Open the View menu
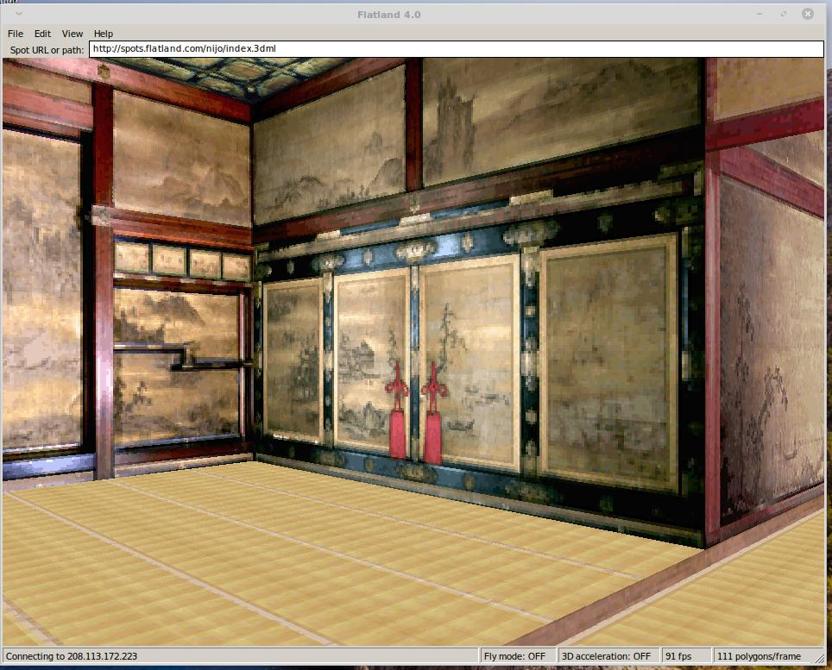This screenshot has width=832, height=670. (72, 34)
